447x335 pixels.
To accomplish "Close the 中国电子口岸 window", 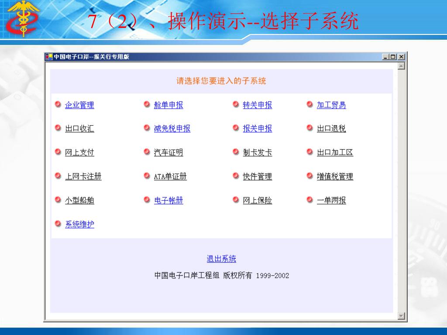I will [x=401, y=57].
